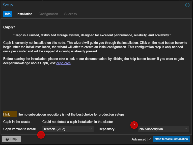Click the 'Repository:' label
Screen dimensions: 193x145
[x=107, y=129]
